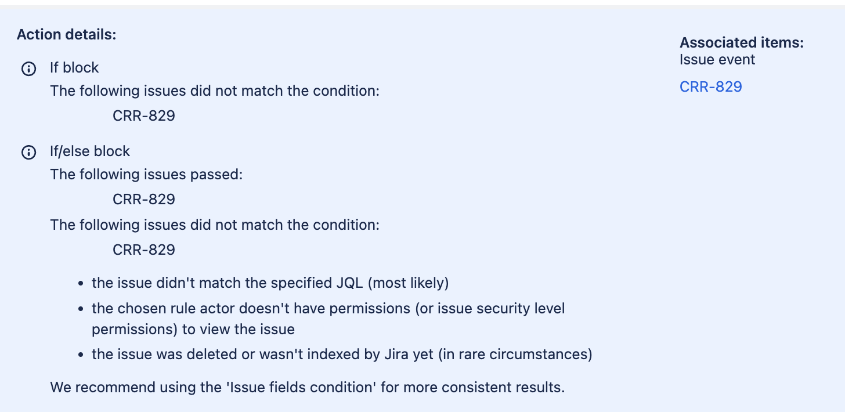This screenshot has height=412, width=845.
Task: Open the CRR-829 link under Associated items
Action: tap(710, 86)
